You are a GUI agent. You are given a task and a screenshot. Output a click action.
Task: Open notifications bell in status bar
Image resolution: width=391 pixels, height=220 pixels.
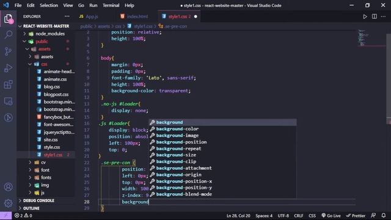[384, 216]
